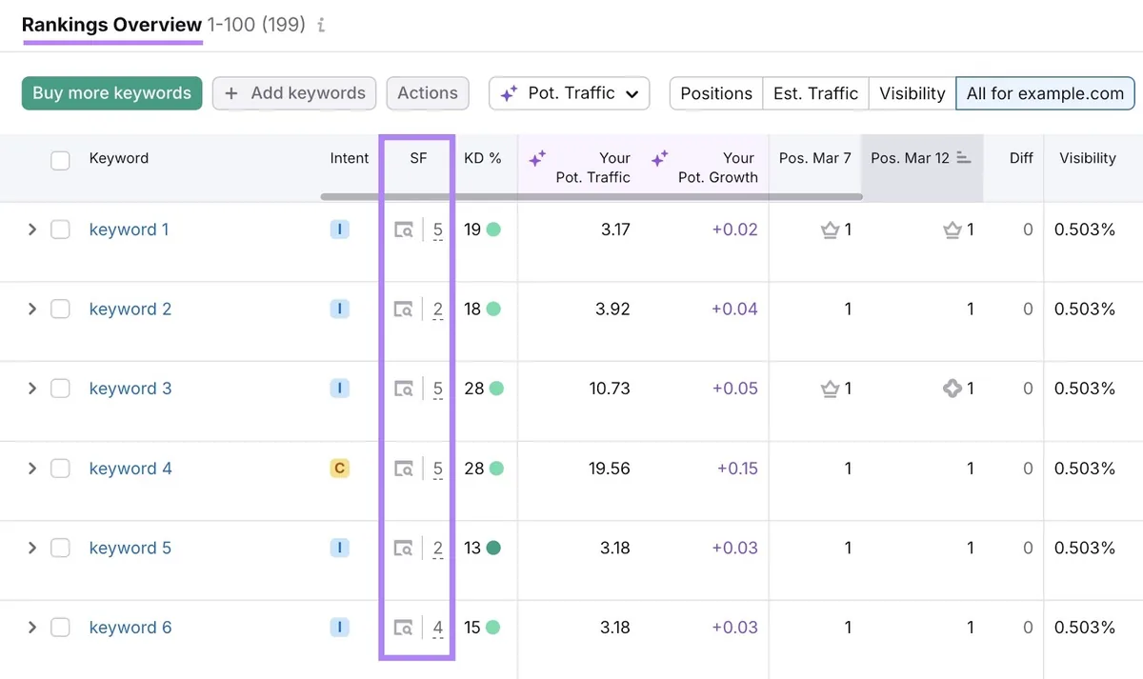Expand the keyword 5 row
This screenshot has height=679, width=1143.
click(x=31, y=548)
